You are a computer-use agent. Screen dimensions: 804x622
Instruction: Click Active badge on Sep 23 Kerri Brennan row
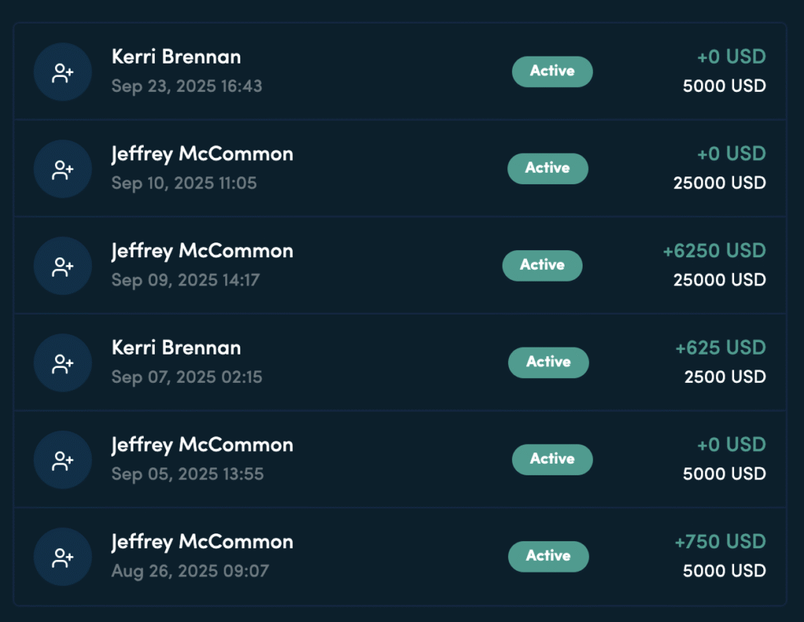[x=552, y=71]
